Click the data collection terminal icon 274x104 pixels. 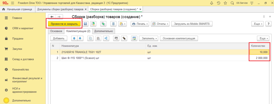click(x=124, y=38)
